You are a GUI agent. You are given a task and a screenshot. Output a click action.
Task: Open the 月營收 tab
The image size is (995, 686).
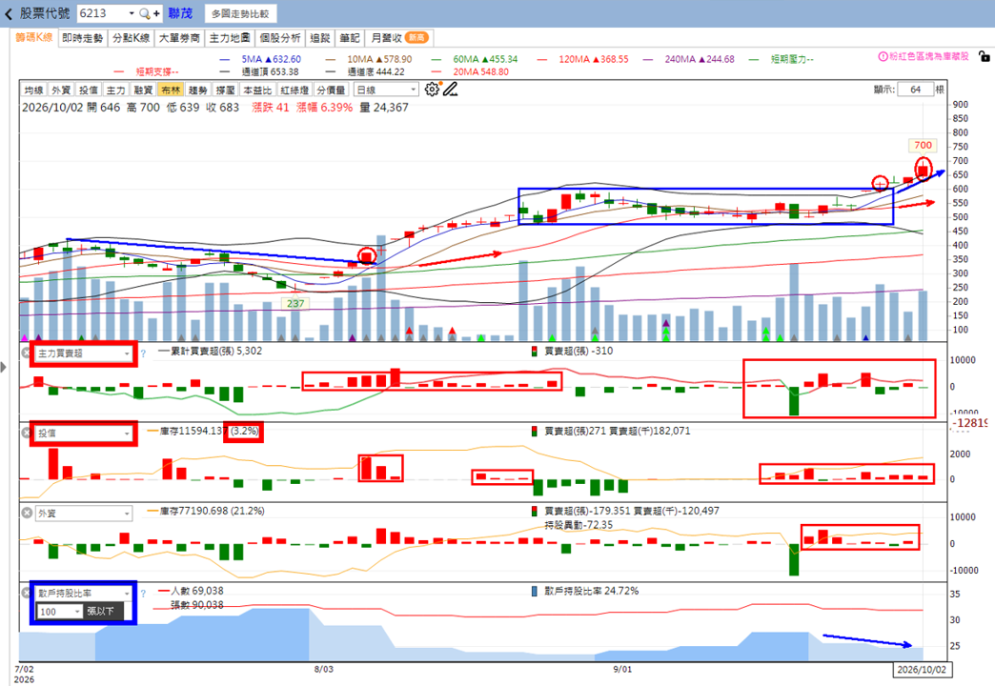click(x=399, y=38)
